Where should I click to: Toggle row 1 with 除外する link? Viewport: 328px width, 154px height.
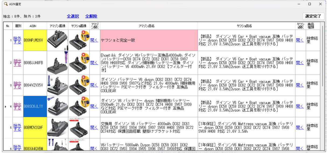(x=18, y=40)
